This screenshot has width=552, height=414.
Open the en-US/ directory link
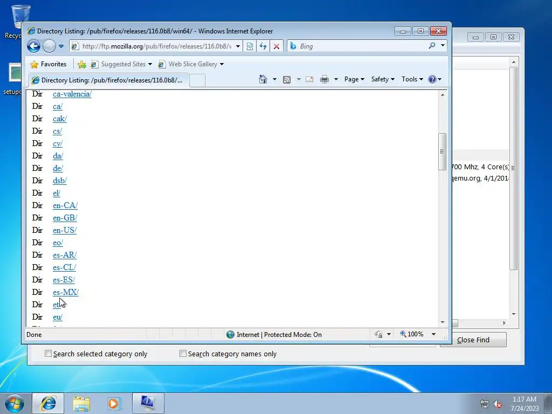click(65, 230)
